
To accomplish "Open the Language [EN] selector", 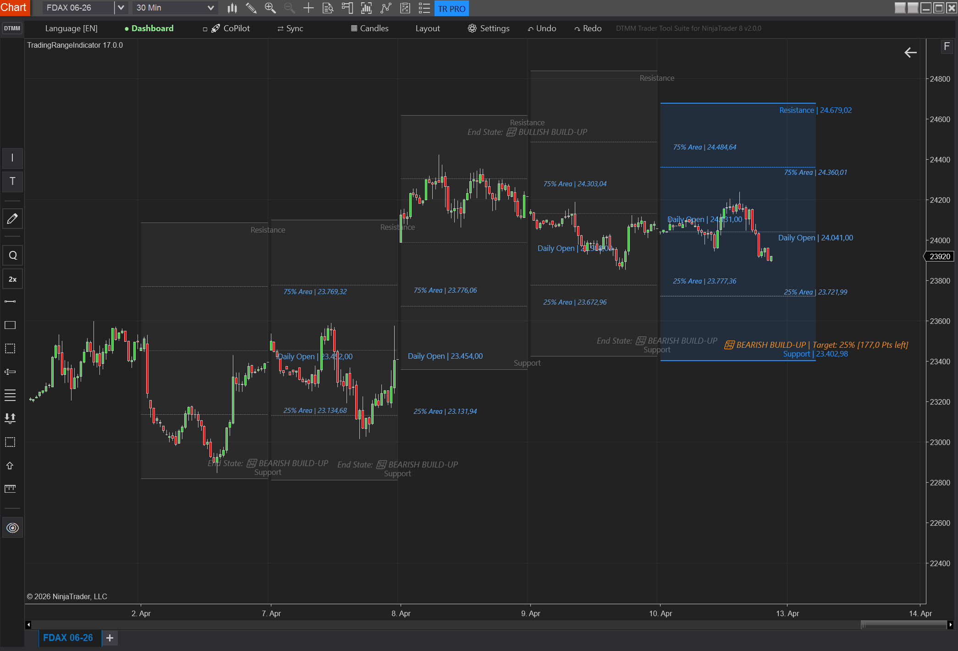I will point(71,28).
